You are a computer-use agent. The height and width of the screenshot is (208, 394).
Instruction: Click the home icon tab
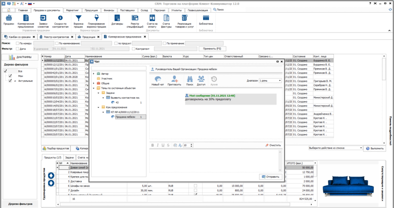(9, 10)
